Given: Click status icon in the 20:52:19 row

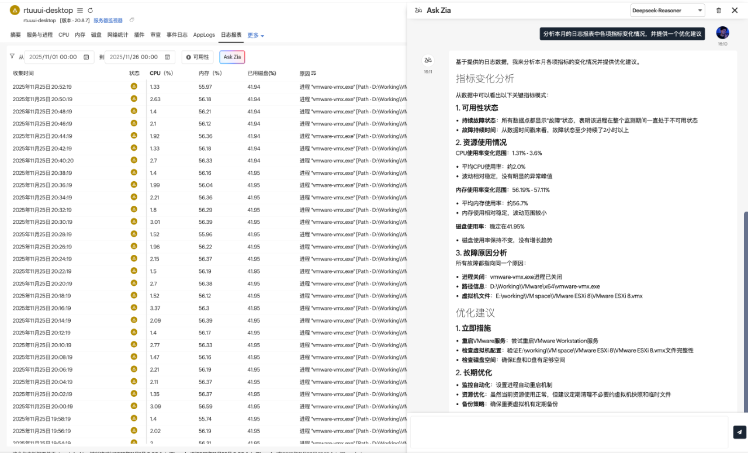Looking at the screenshot, I should 134,87.
